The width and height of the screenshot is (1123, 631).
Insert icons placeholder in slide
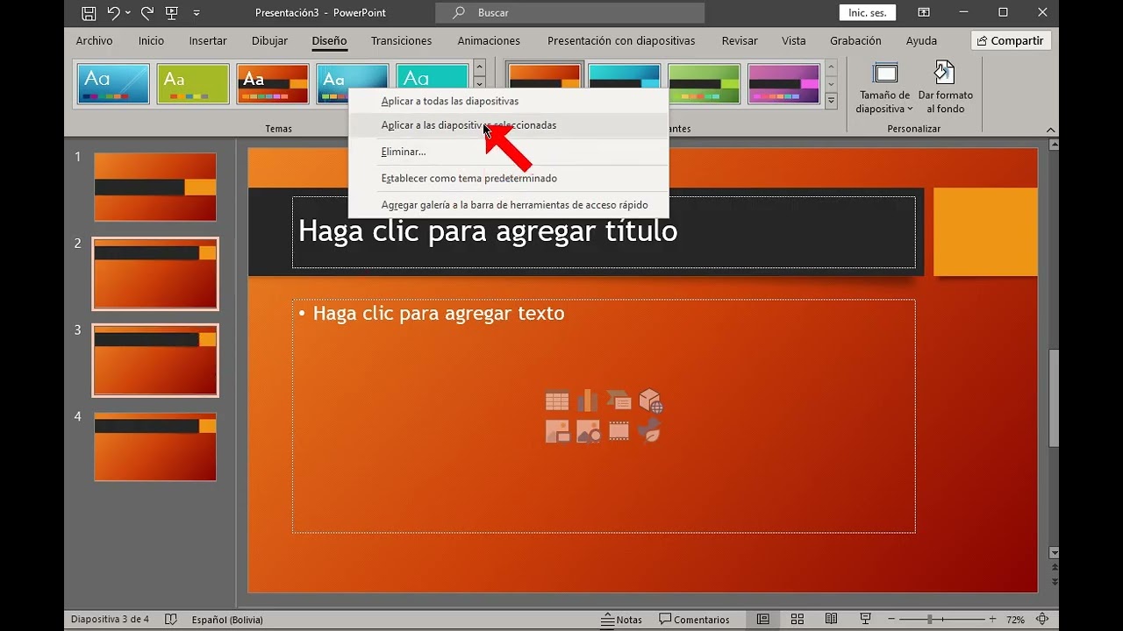(x=649, y=431)
